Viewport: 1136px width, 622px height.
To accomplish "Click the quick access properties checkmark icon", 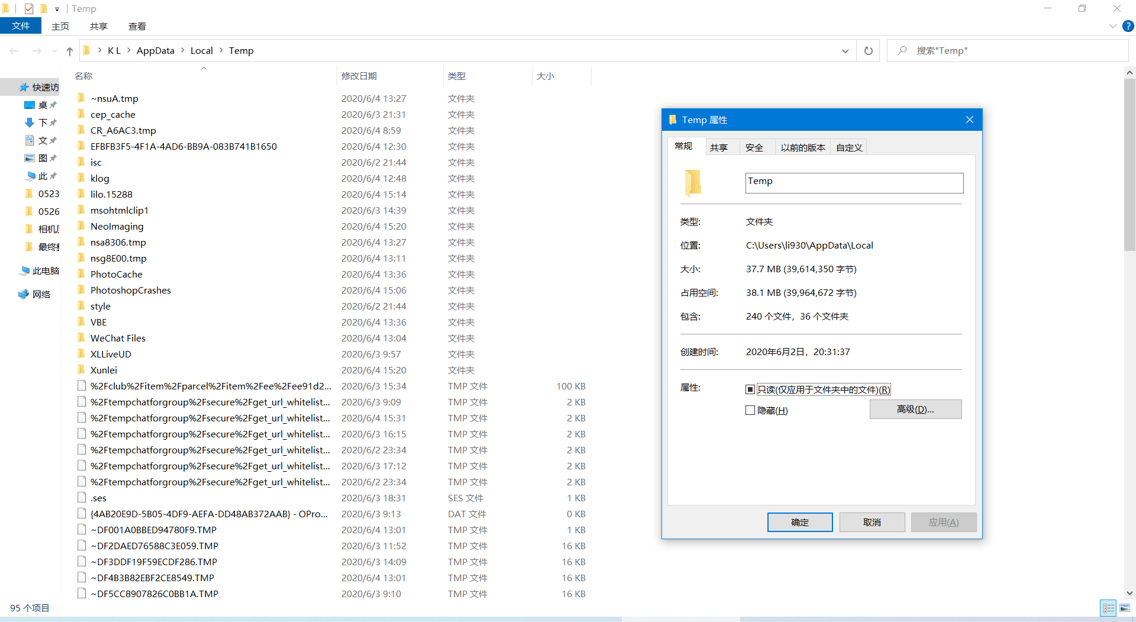I will click(x=29, y=9).
